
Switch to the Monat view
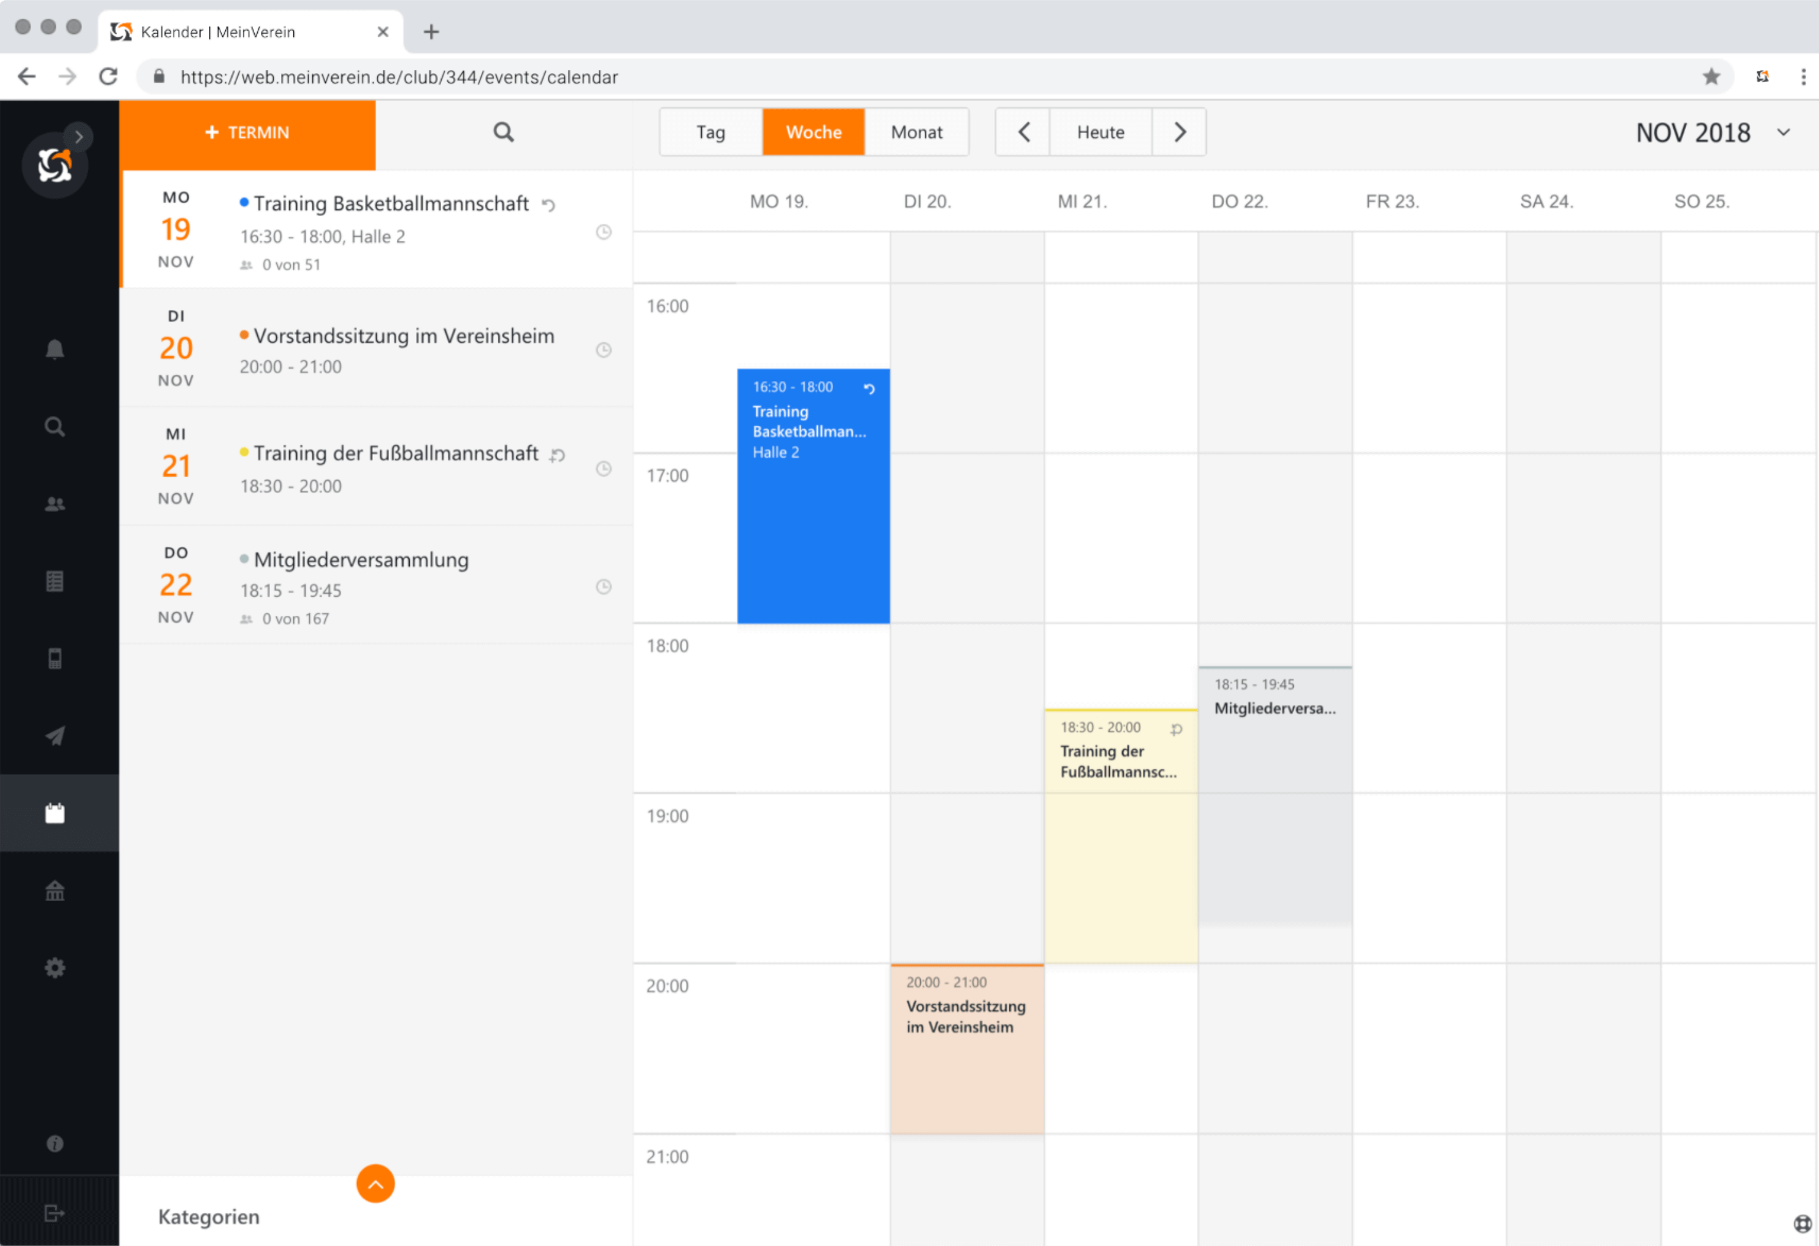click(x=917, y=132)
